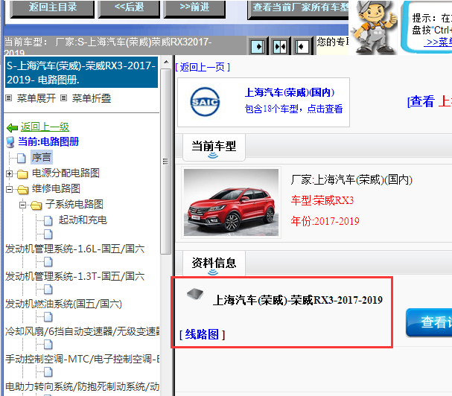This screenshot has width=452, height=396.
Task: Select the 维修电路图 tree item
Action: click(x=56, y=188)
